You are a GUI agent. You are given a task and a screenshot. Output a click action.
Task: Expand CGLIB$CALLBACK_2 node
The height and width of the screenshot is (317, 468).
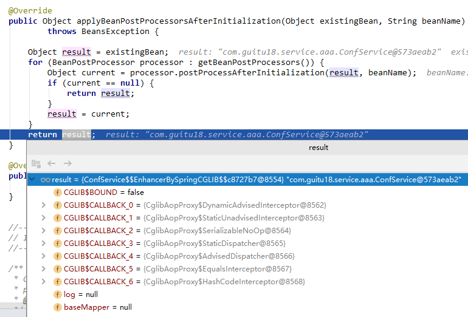coord(44,231)
